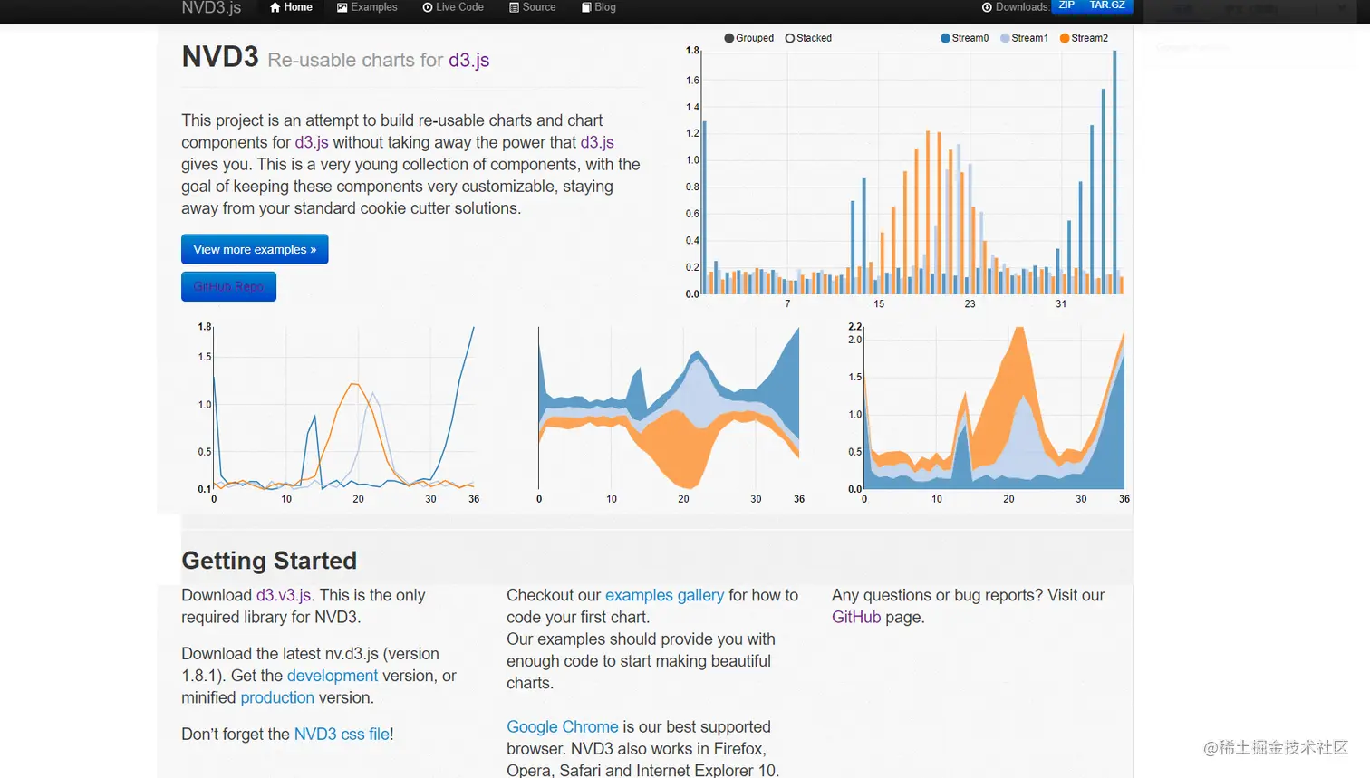
Task: Toggle Stream0 series in legend
Action: point(965,38)
